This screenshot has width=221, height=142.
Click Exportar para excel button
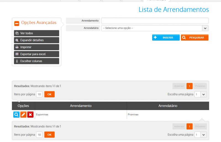tap(36, 54)
